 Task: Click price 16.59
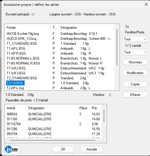pos(96,129)
